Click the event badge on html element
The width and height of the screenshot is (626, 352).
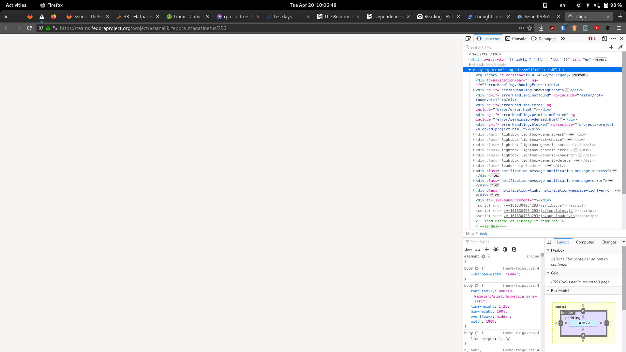pyautogui.click(x=601, y=59)
